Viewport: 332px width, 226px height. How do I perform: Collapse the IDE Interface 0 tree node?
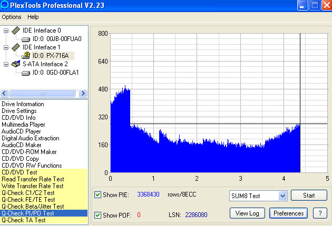point(6,30)
